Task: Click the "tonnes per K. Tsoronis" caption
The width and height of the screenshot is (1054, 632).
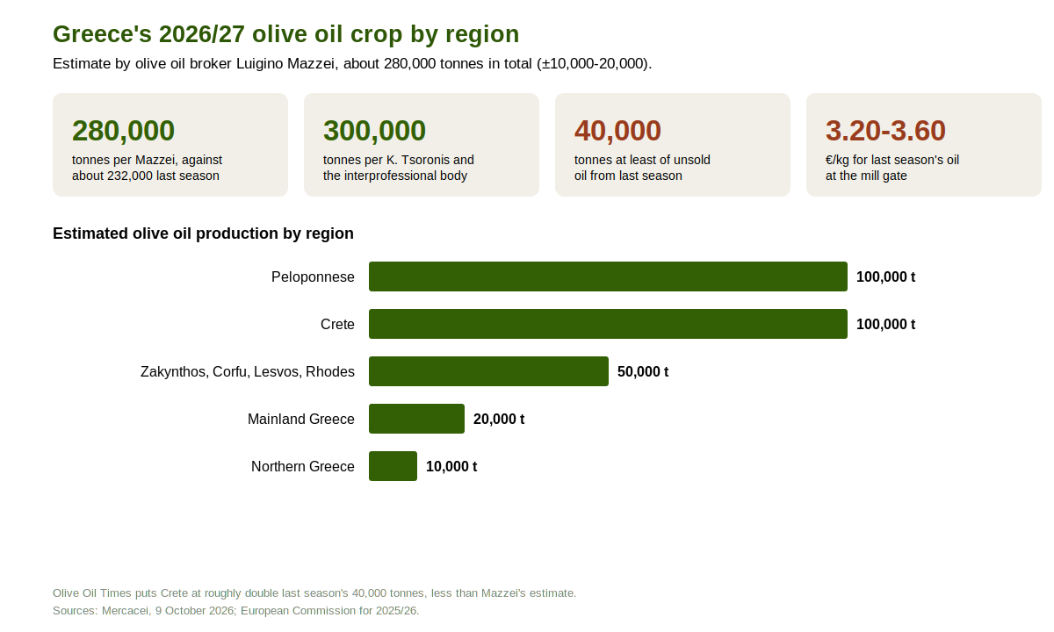Action: pyautogui.click(x=399, y=168)
